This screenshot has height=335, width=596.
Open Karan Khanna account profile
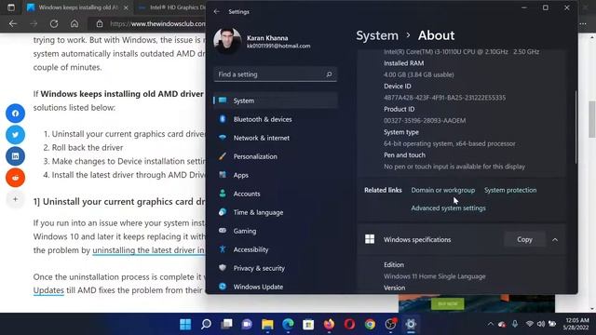[x=263, y=41]
